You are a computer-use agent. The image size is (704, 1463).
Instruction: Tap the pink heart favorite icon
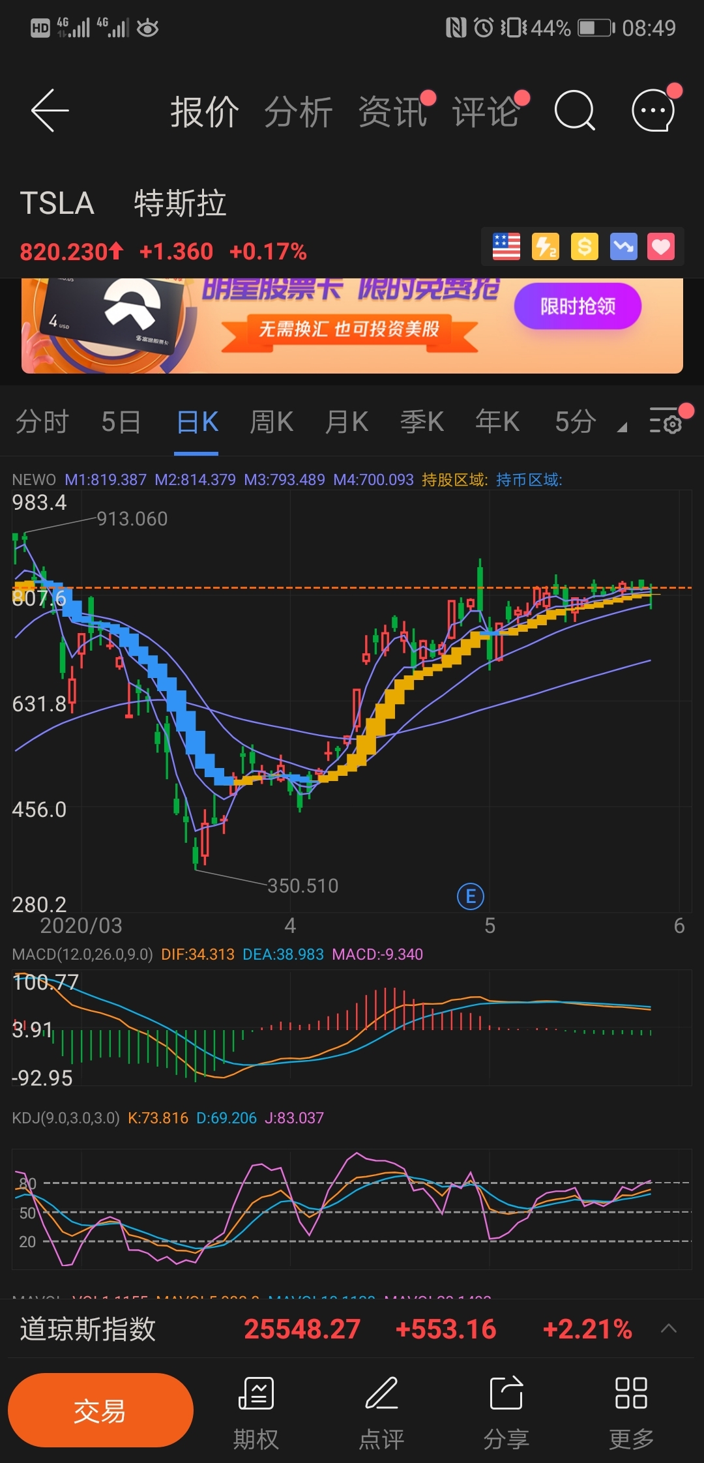[661, 246]
